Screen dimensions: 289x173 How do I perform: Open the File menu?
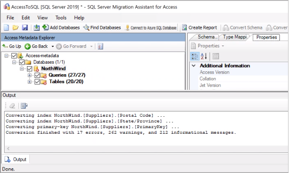coord(10,17)
